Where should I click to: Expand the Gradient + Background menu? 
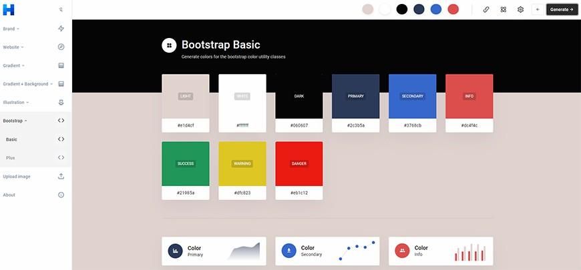(28, 84)
